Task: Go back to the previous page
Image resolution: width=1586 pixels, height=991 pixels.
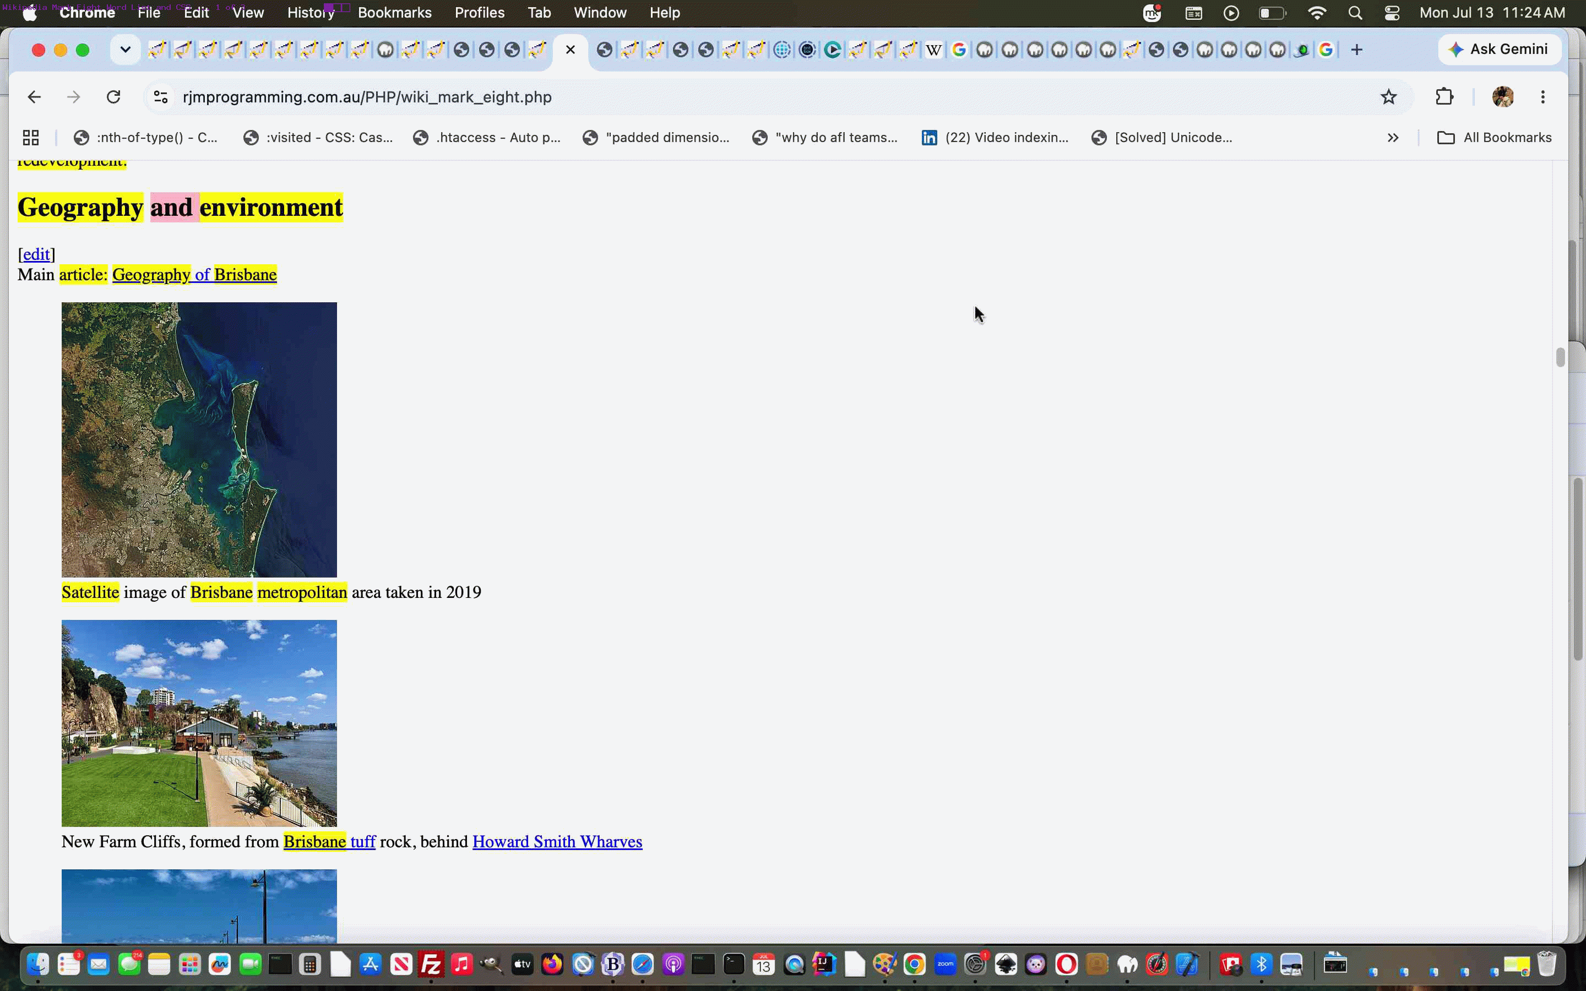Action: 34,97
